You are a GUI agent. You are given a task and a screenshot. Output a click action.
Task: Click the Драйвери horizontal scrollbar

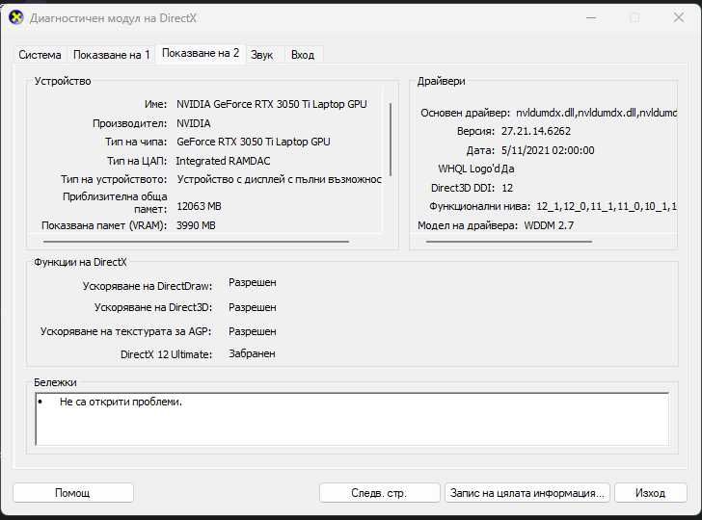pyautogui.click(x=509, y=242)
